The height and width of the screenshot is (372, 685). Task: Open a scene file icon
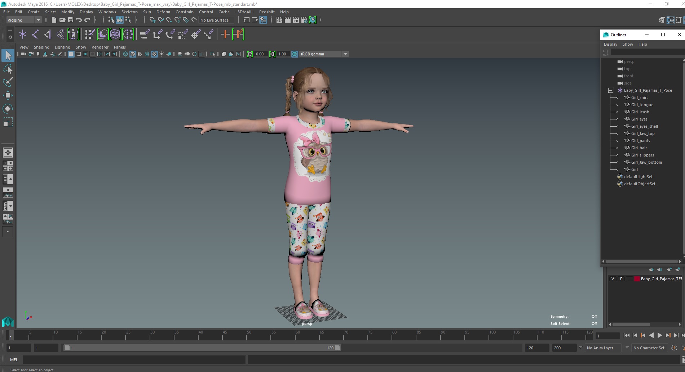(62, 20)
